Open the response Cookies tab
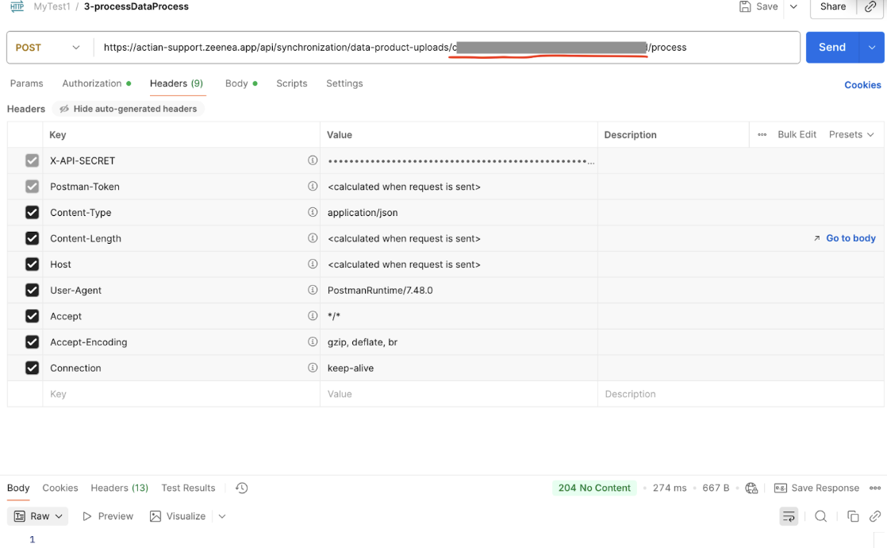The height and width of the screenshot is (548, 887). click(60, 488)
